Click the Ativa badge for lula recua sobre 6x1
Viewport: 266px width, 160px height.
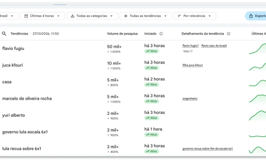point(151,151)
